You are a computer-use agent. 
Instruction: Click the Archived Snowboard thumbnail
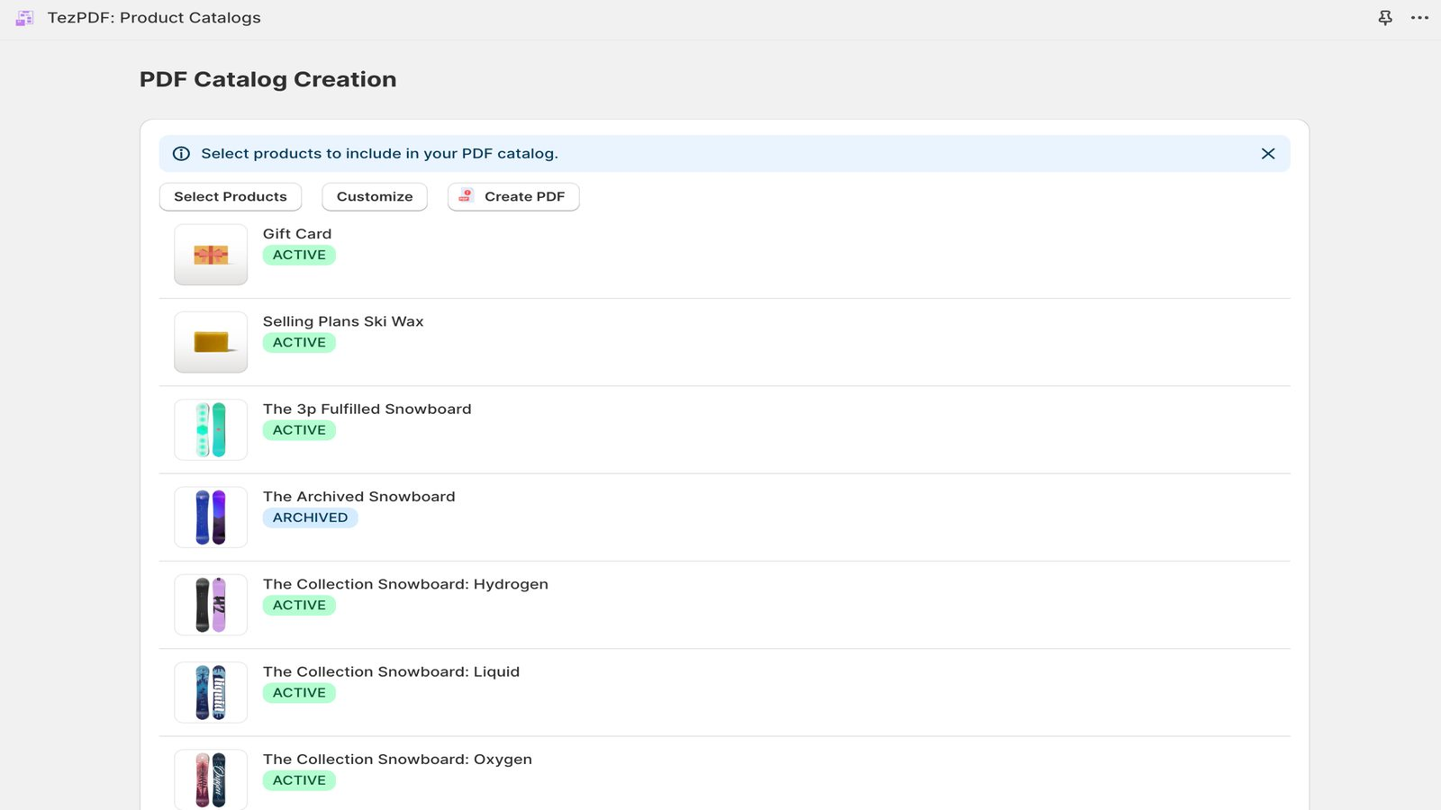coord(210,517)
